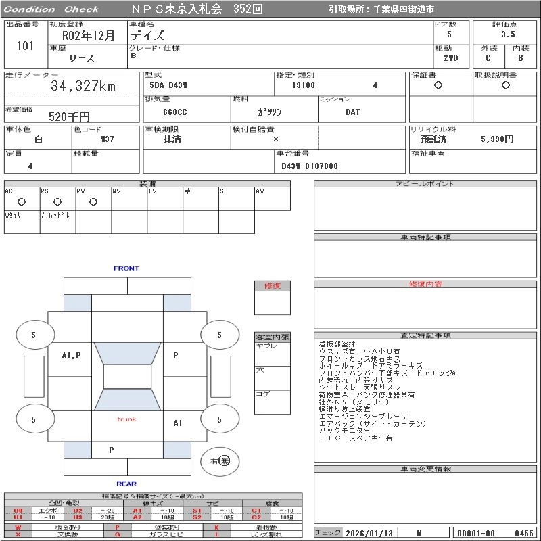This screenshot has height=541, width=541.
Task: Select the standalone A1 mark near trunk
Action: point(178,423)
